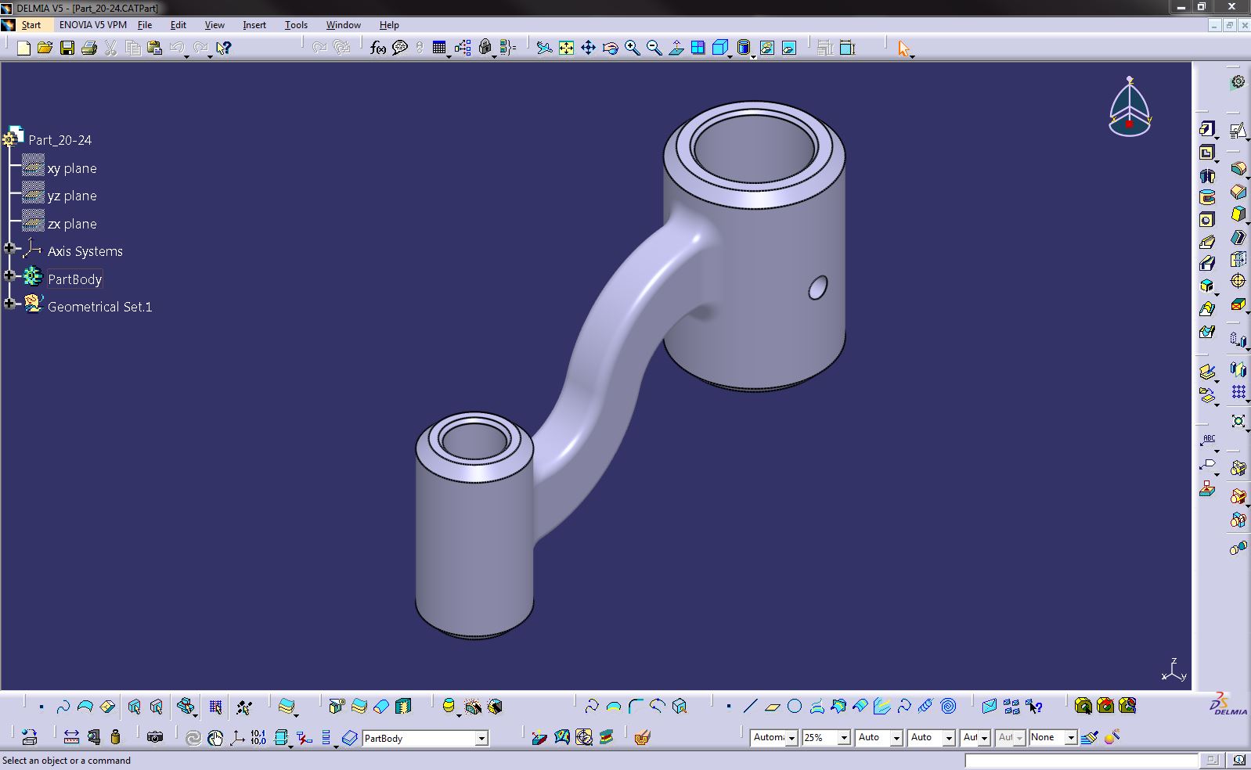Click the Plane tool icon
The height and width of the screenshot is (770, 1251).
(772, 707)
